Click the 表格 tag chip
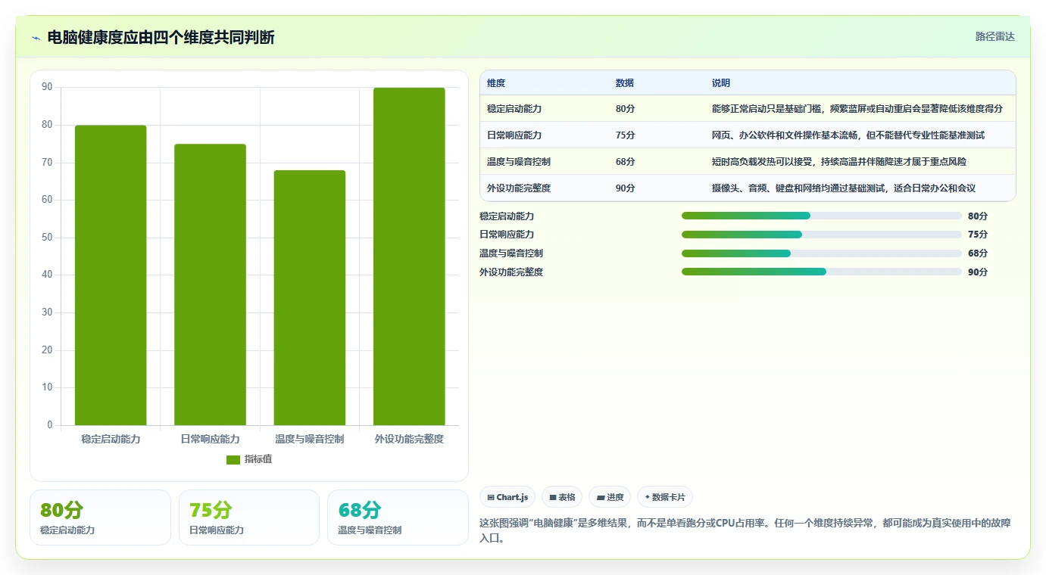Image resolution: width=1046 pixels, height=575 pixels. (562, 497)
